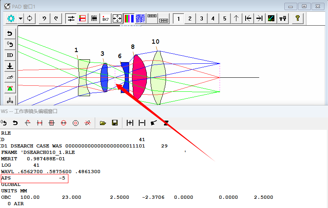Select configuration button 1
This screenshot has height=208, width=328.
pos(178,18)
